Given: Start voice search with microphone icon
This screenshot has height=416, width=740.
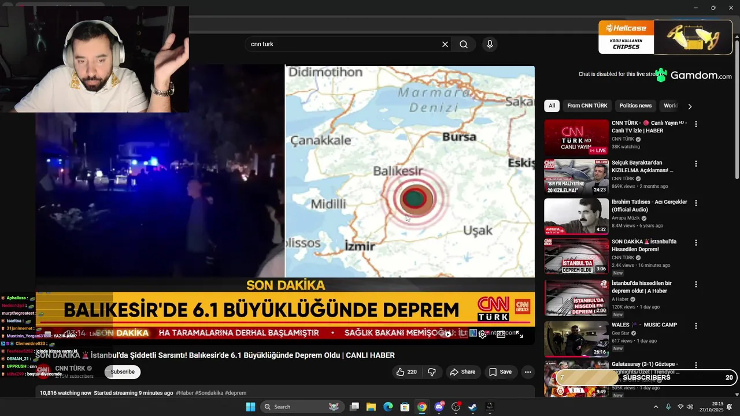Looking at the screenshot, I should pyautogui.click(x=490, y=44).
